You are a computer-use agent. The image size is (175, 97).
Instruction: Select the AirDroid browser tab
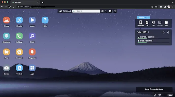25,2
